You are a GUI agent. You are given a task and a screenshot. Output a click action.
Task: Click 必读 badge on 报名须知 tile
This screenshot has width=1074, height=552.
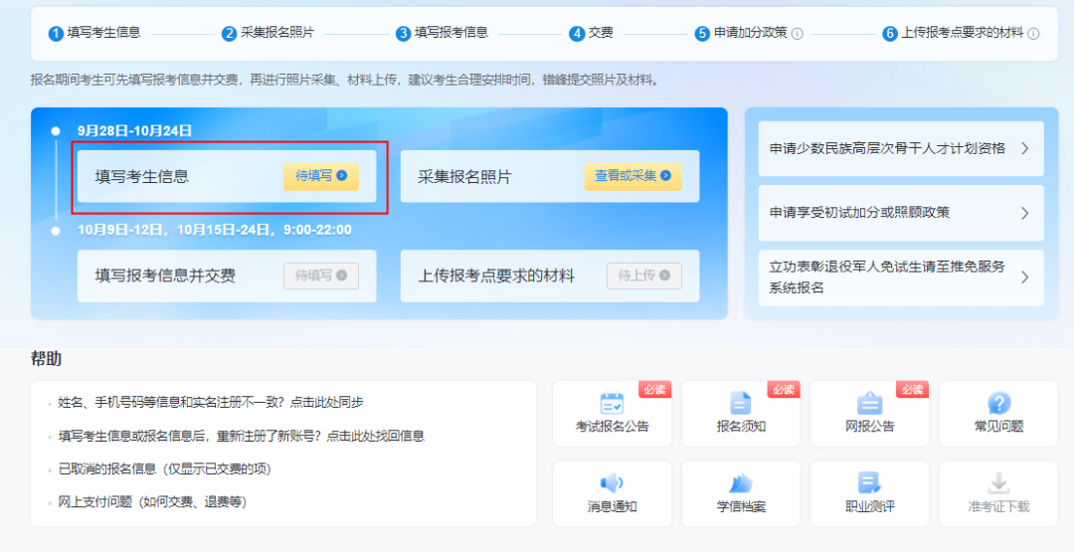pos(784,389)
